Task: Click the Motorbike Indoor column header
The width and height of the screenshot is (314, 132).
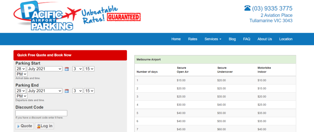Action: pos(264,70)
